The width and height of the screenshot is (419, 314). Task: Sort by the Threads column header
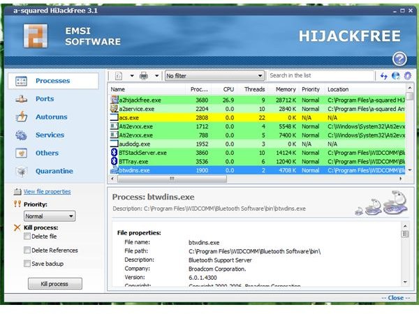tap(253, 89)
